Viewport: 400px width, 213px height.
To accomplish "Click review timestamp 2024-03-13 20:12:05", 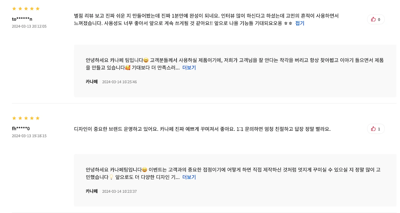I will point(29,26).
